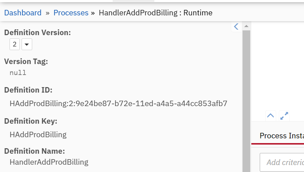Click the scrollbar up arrow
The width and height of the screenshot is (304, 172).
246,26
